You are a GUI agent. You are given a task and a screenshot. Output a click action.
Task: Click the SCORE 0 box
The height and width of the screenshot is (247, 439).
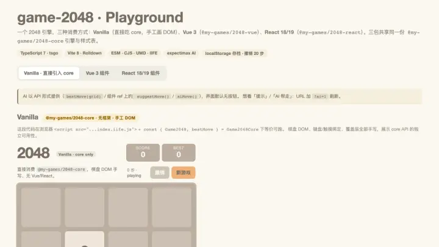point(143,152)
